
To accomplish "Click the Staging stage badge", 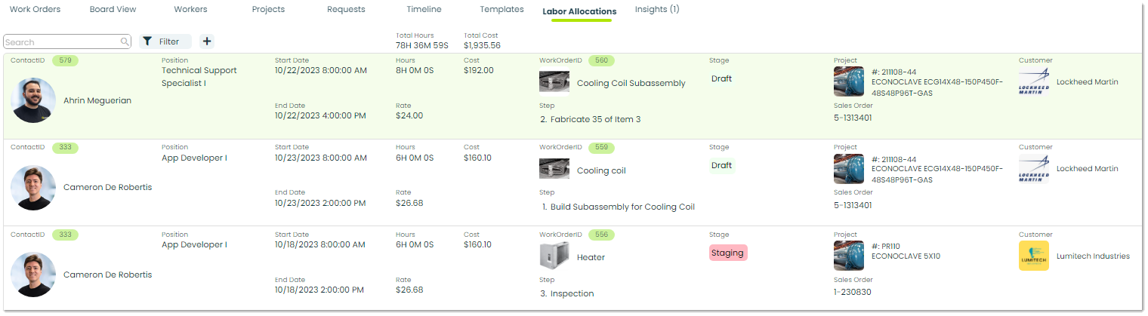I will tap(727, 253).
